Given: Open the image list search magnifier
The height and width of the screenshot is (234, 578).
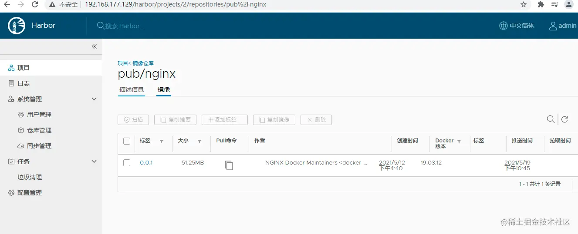Looking at the screenshot, I should pos(551,119).
